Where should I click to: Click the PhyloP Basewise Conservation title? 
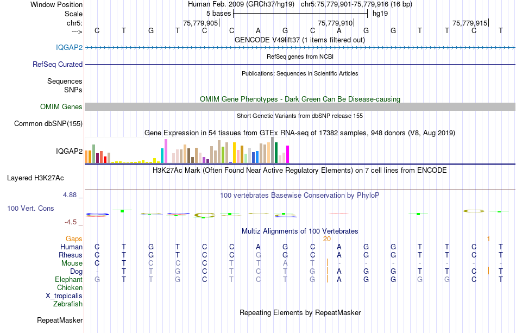300,196
